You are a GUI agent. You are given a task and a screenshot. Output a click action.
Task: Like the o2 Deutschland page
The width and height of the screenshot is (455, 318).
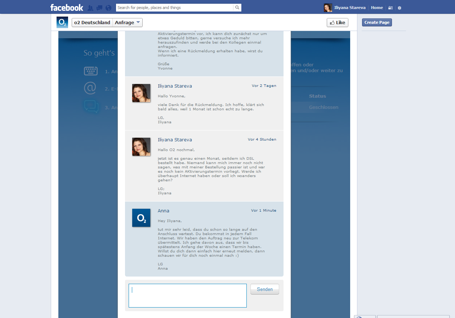point(338,22)
